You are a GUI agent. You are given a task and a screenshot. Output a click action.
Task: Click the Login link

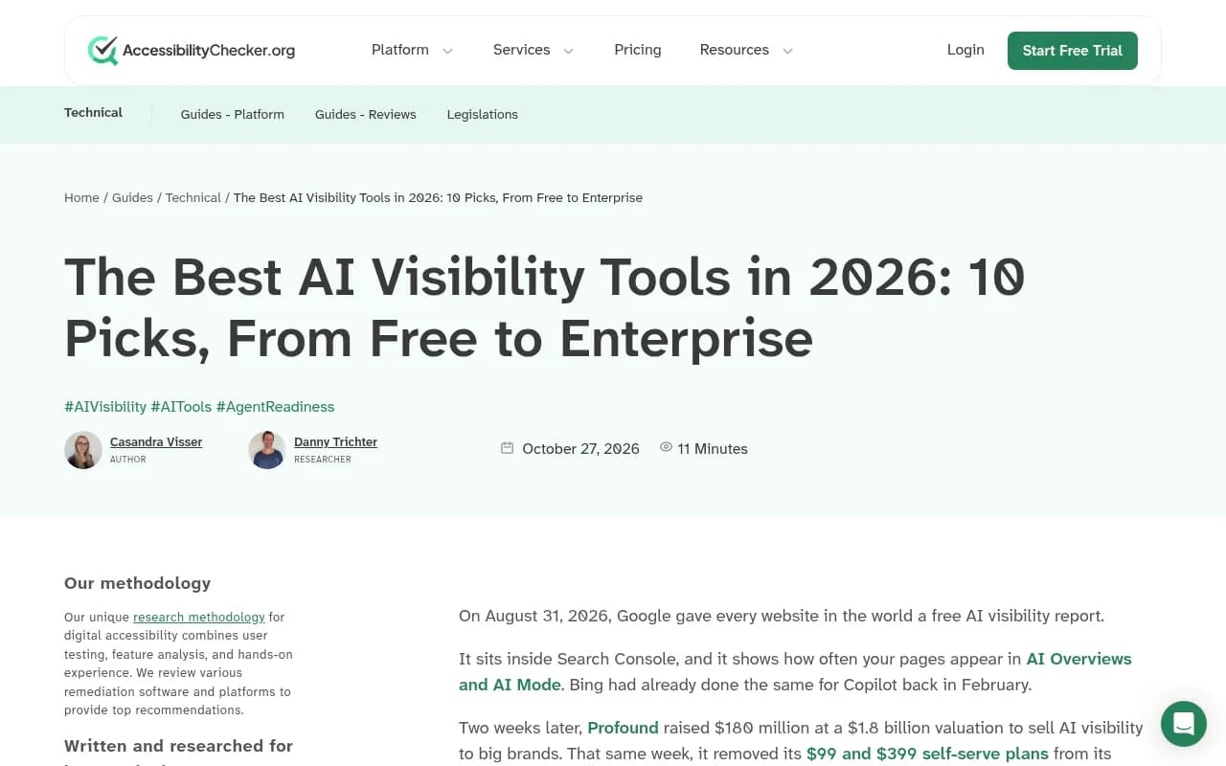965,50
